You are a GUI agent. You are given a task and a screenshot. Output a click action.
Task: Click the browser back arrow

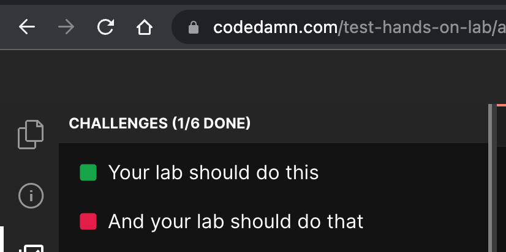27,28
